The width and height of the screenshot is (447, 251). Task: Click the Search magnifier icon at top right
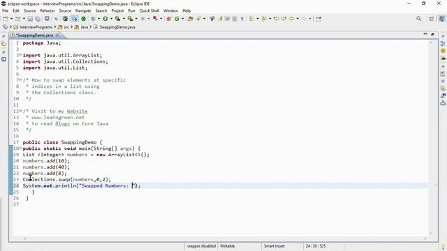[x=419, y=19]
